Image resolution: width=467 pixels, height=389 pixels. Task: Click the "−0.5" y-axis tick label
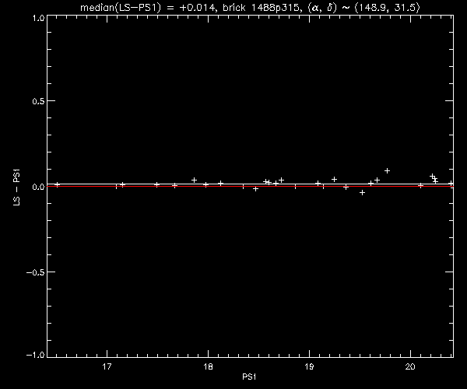click(35, 272)
